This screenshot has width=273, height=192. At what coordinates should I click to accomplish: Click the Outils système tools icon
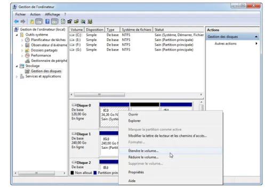point(22,35)
